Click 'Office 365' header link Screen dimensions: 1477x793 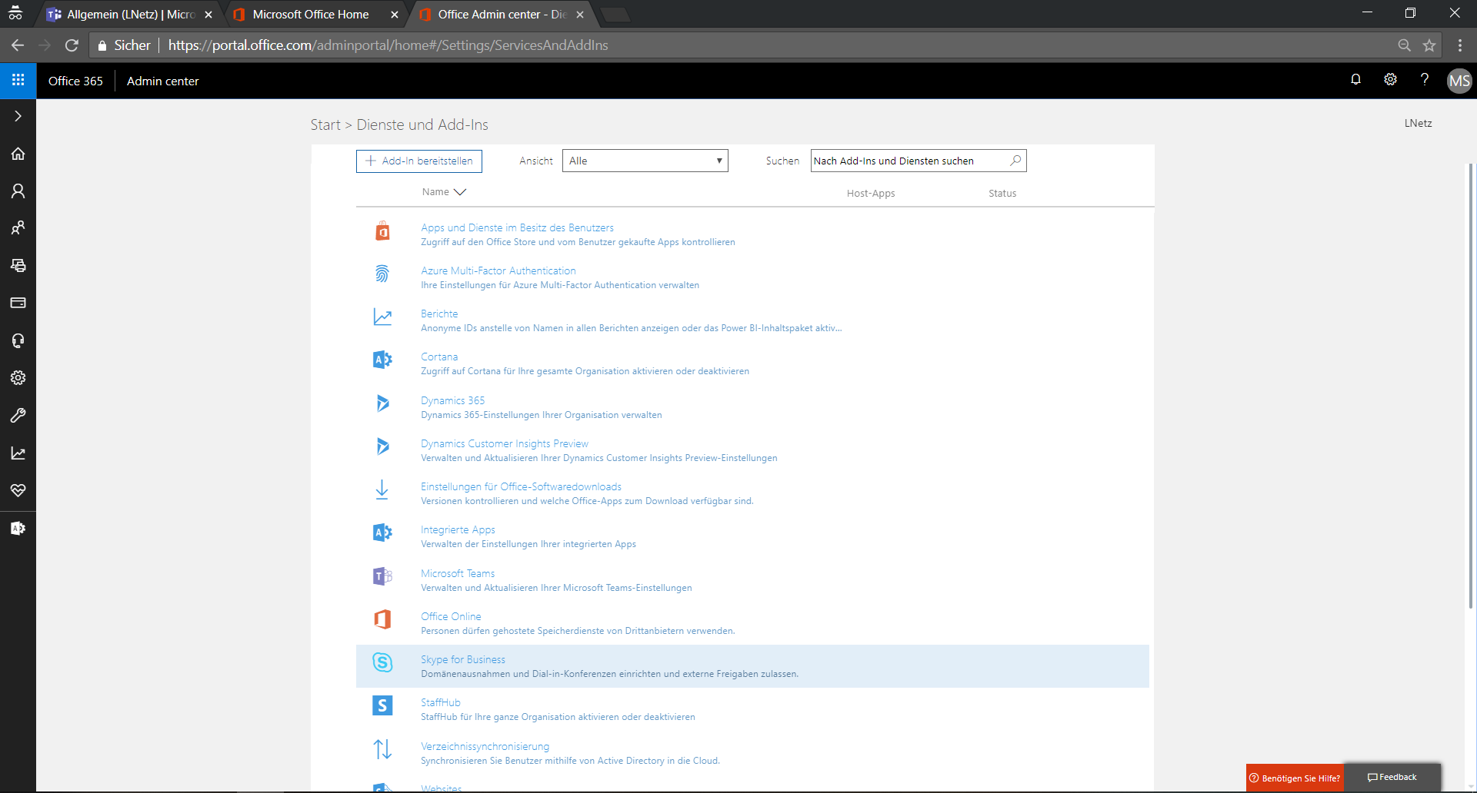click(x=75, y=81)
